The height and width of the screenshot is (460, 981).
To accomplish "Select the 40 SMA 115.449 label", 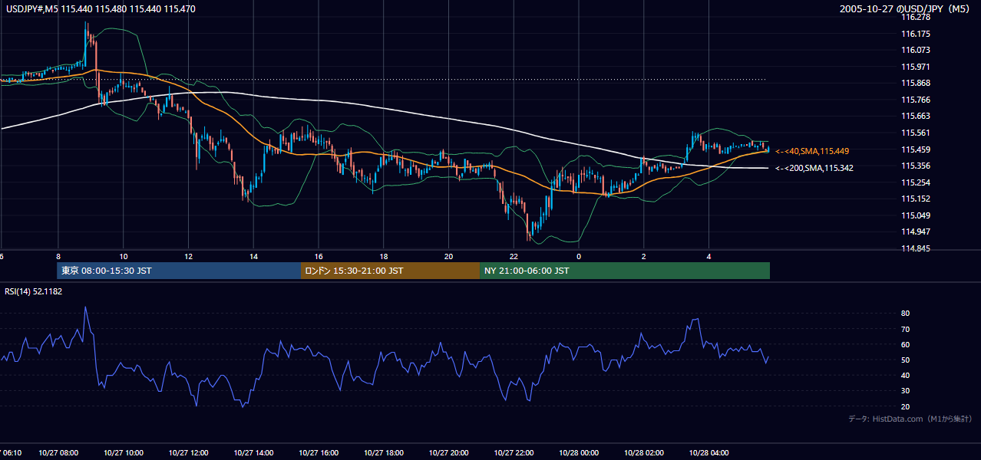I will point(812,151).
